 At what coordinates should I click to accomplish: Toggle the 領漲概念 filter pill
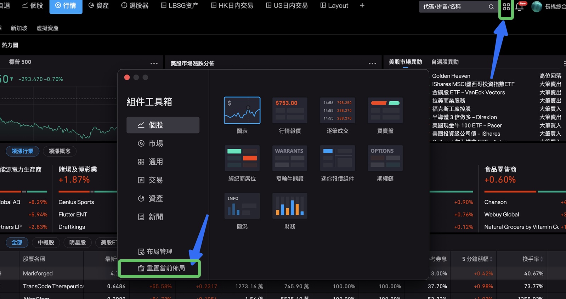coord(60,151)
